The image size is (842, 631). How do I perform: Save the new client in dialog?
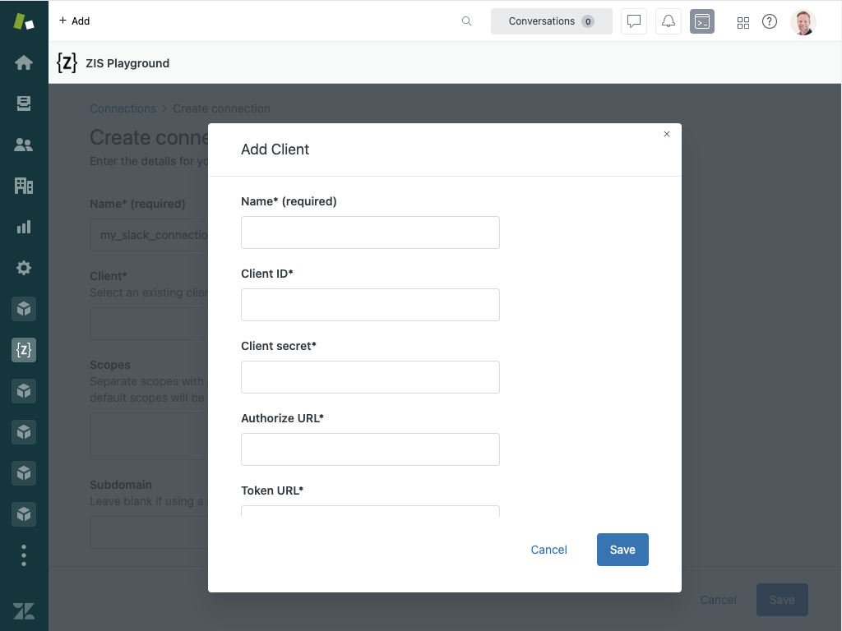coord(622,550)
